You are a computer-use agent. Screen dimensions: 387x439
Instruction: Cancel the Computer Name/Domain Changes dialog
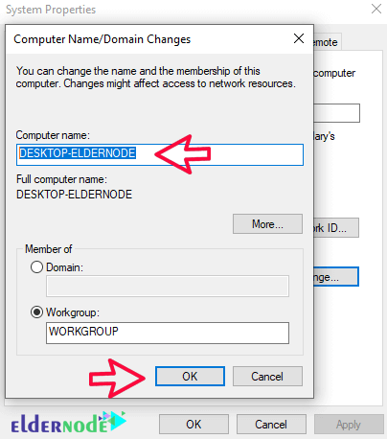tap(267, 376)
